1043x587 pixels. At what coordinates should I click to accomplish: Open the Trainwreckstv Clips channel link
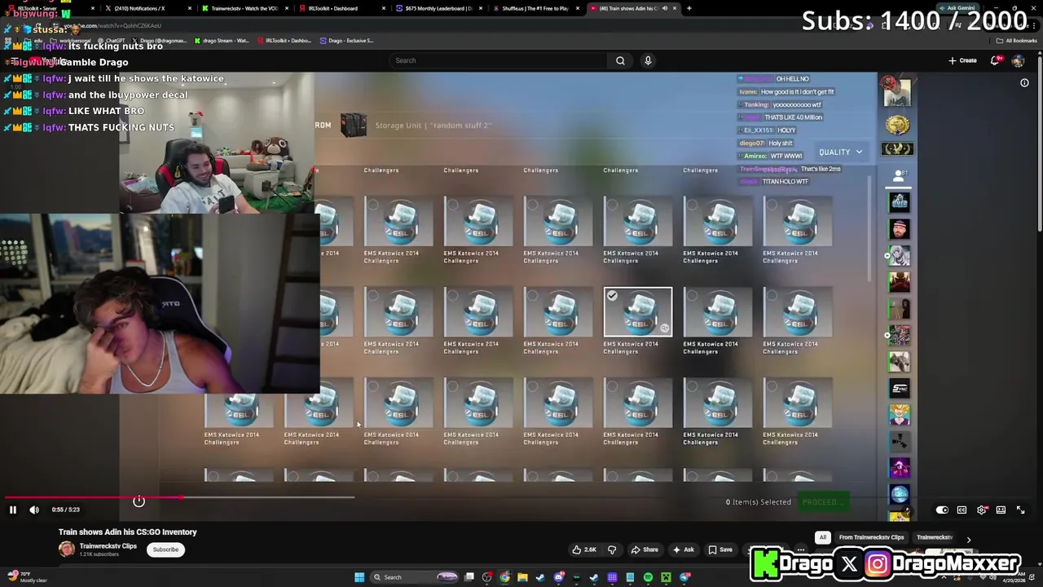point(108,546)
